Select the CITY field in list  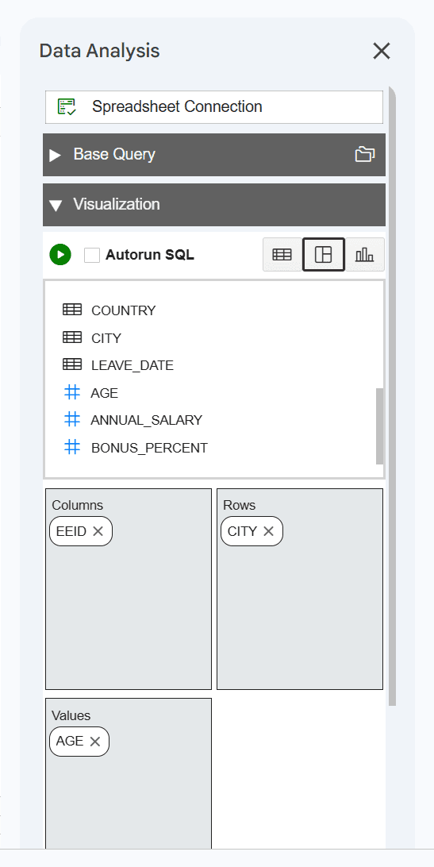point(106,338)
